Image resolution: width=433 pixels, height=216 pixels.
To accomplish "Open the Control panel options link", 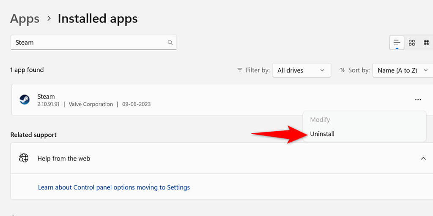I will [114, 187].
